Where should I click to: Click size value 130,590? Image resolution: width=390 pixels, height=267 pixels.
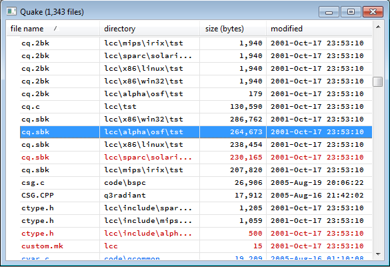(246, 107)
